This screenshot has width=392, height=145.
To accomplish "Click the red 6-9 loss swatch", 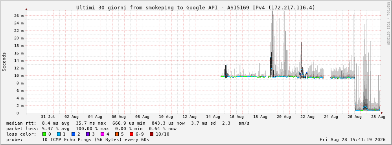I will point(131,134).
